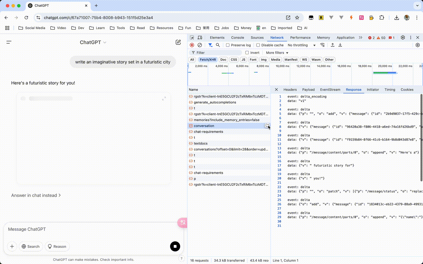Click the Answer in chat instead link

coord(36,195)
